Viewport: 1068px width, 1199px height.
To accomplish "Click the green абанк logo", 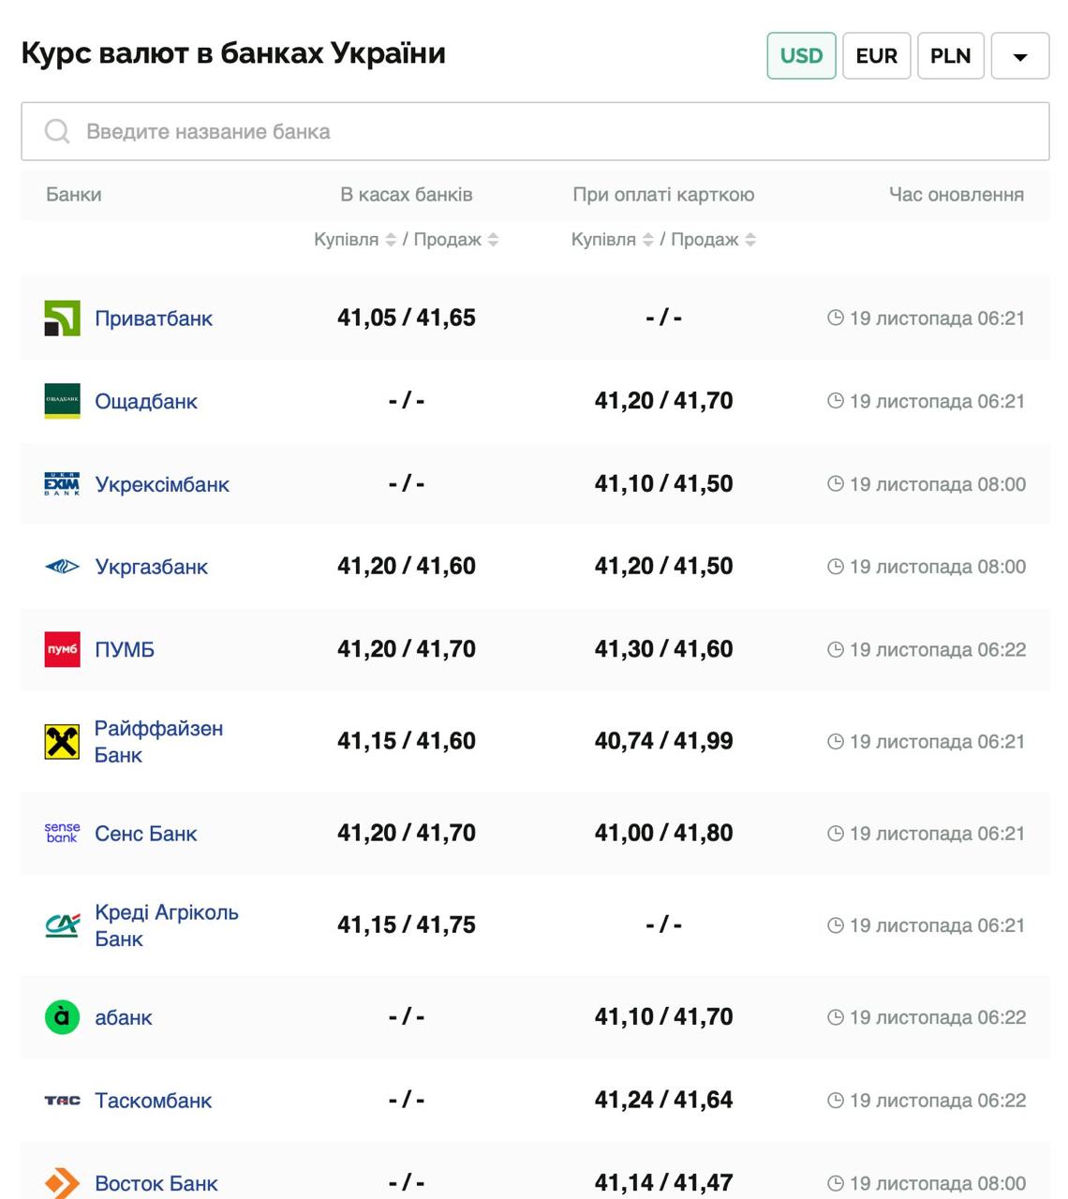I will click(x=62, y=1017).
